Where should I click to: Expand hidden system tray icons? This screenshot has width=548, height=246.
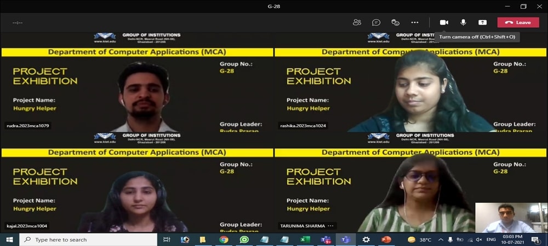(x=440, y=239)
